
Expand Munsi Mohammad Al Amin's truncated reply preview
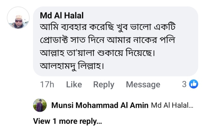tap(172, 106)
